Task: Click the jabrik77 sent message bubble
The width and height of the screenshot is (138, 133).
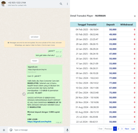Action: click(x=55, y=51)
